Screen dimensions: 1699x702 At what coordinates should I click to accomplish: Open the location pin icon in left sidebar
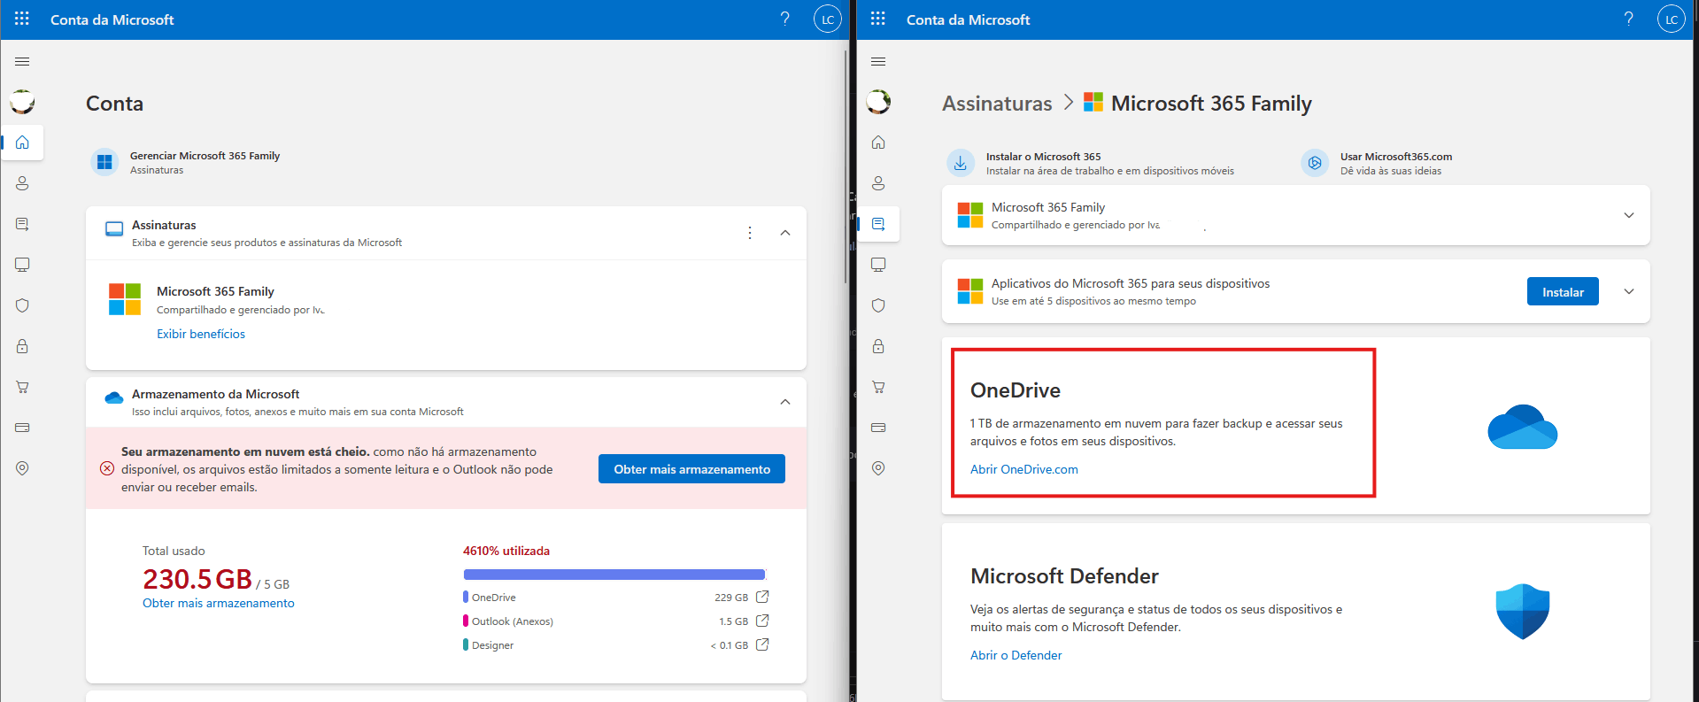coord(22,468)
